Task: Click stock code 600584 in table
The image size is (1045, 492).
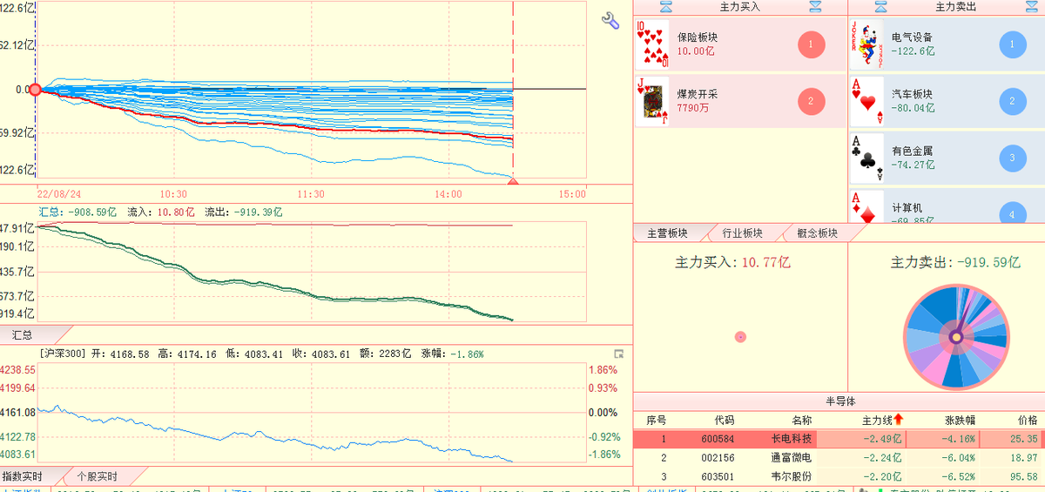Action: pos(718,439)
